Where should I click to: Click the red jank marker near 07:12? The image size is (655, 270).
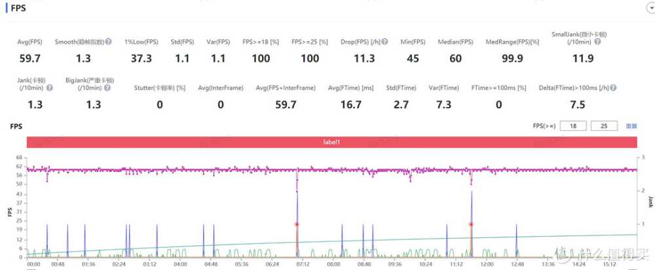pos(297,224)
